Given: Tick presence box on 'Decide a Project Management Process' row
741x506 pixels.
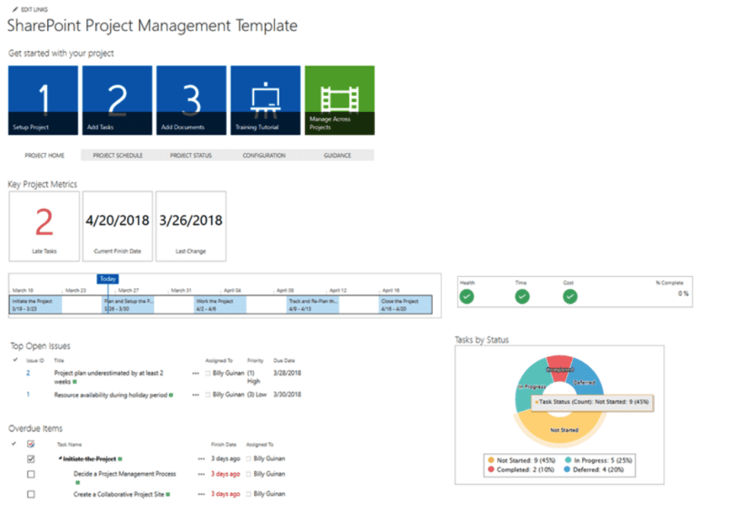Looking at the screenshot, I should 249,474.
